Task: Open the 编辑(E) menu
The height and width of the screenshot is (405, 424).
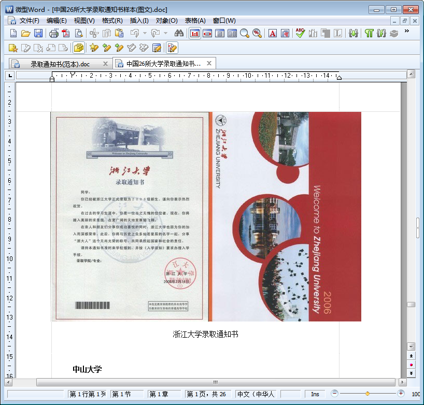Action: [56, 21]
